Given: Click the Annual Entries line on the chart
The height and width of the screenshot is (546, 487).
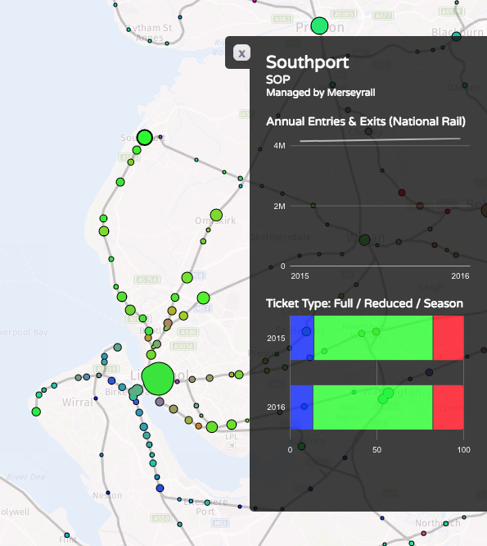Looking at the screenshot, I should 380,139.
